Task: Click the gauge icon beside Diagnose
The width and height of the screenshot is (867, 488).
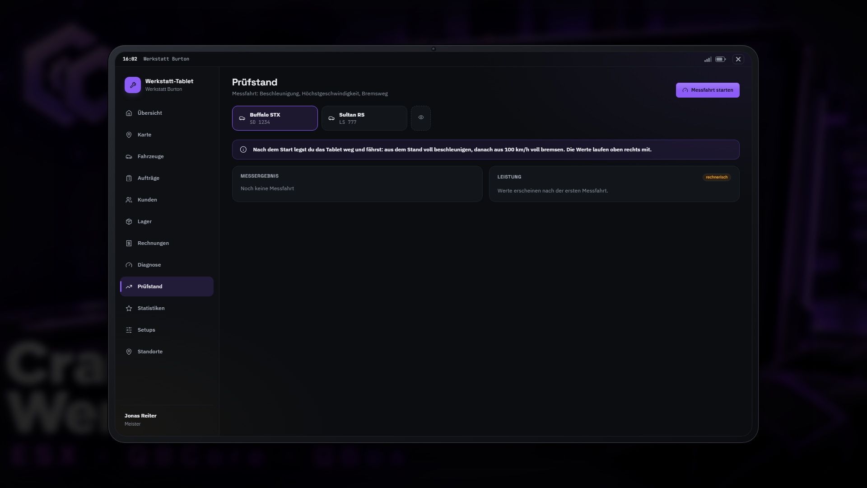Action: click(x=129, y=265)
